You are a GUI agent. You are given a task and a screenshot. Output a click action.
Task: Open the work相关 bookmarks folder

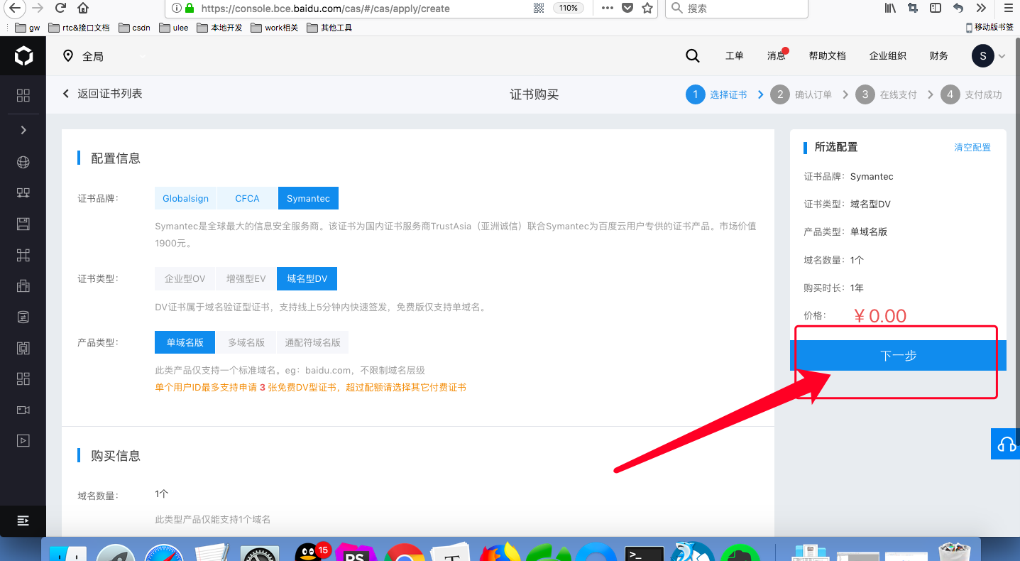pos(275,28)
